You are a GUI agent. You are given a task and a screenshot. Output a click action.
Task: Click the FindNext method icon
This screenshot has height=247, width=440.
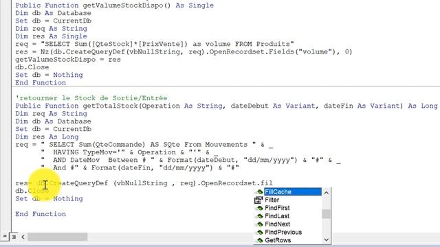click(x=259, y=224)
